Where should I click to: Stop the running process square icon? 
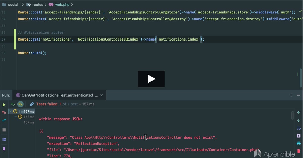4,130
